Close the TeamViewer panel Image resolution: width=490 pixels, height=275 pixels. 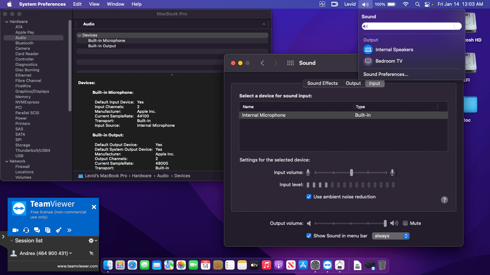pyautogui.click(x=94, y=207)
